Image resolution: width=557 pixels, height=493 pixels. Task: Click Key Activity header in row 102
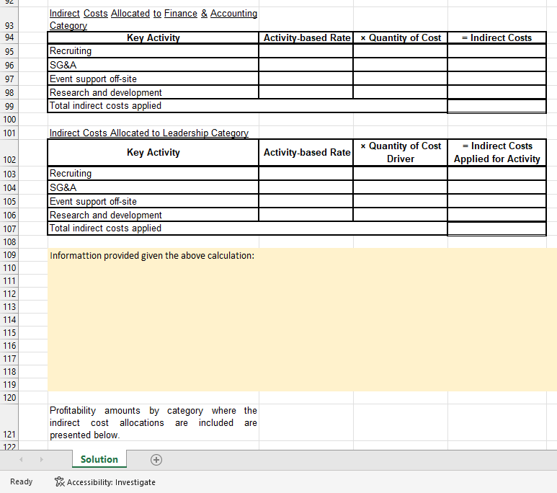[x=153, y=153]
